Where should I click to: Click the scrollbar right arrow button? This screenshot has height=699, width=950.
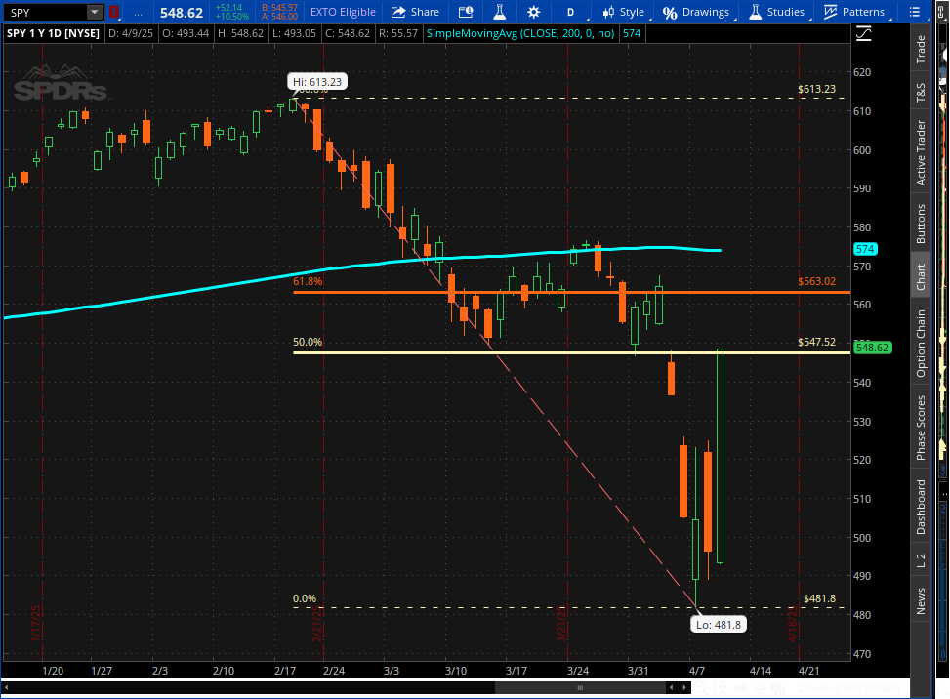coord(684,687)
